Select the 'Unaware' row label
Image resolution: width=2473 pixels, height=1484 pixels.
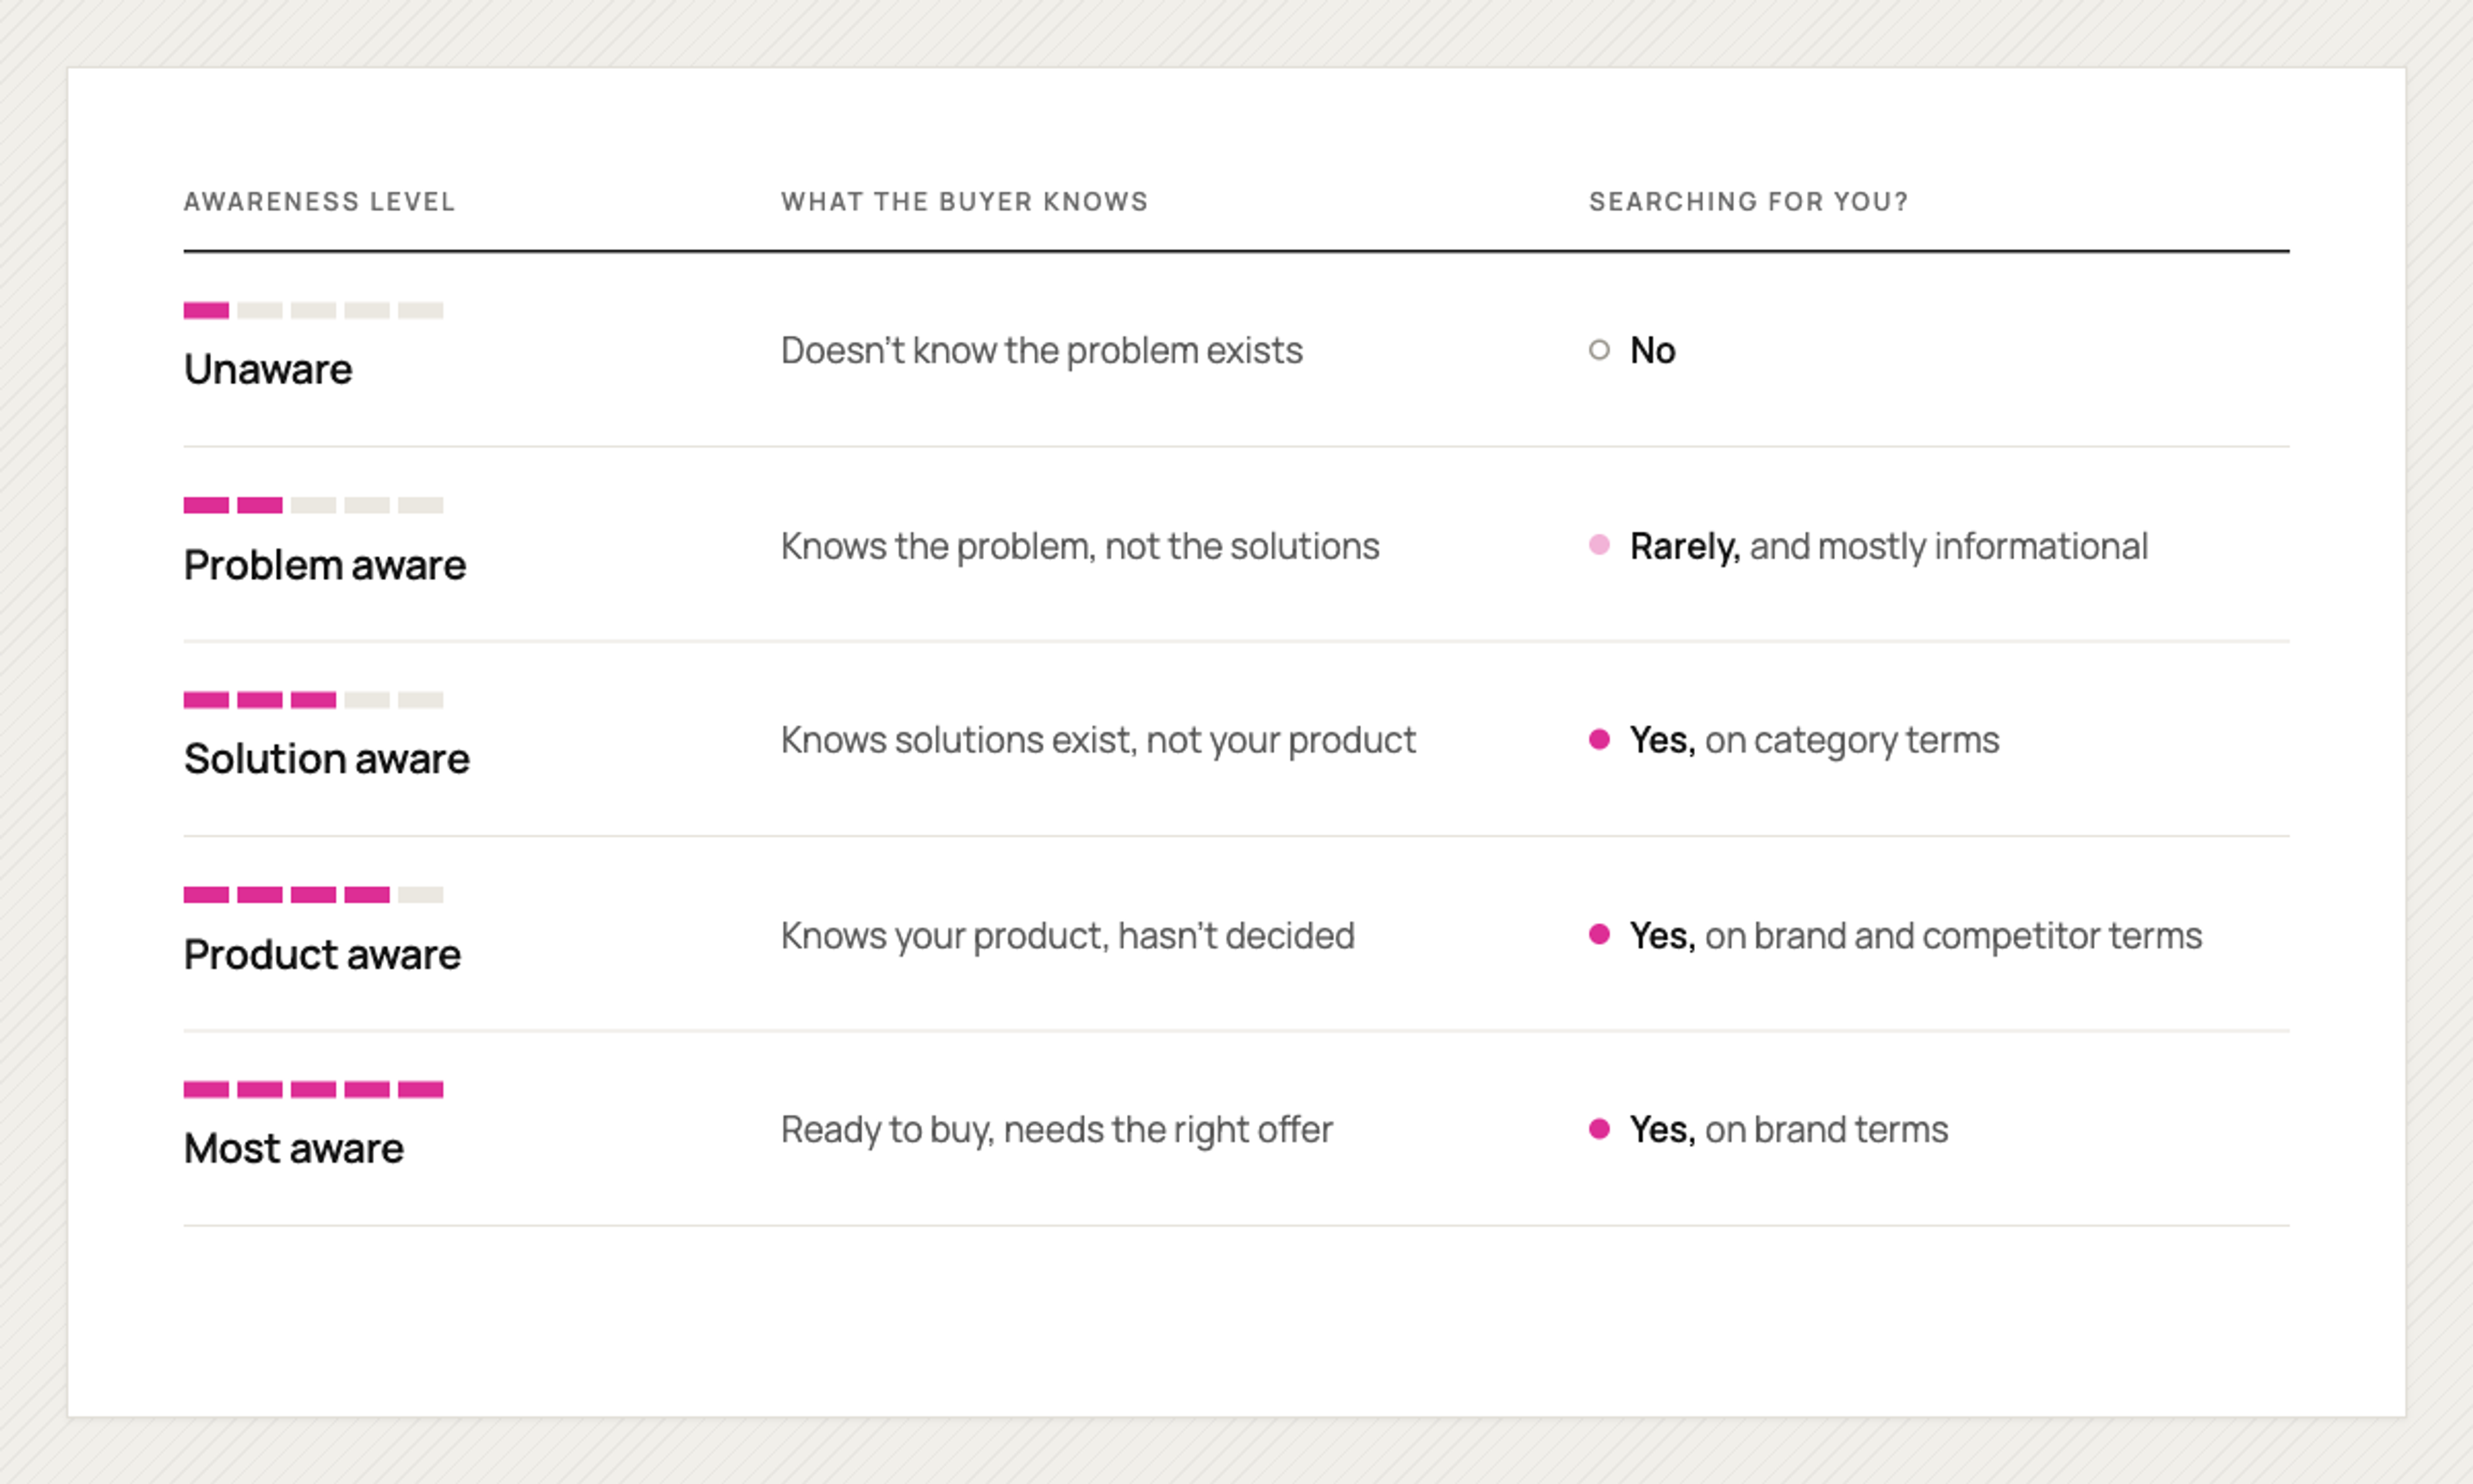268,369
